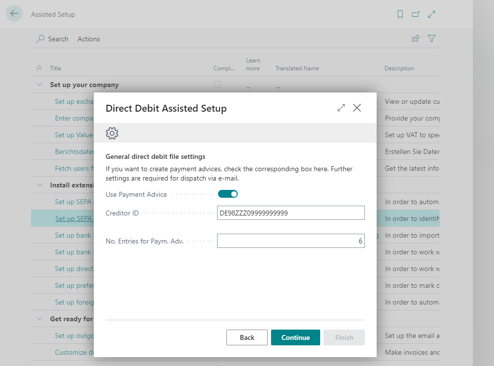This screenshot has height=366, width=494.
Task: Collapse the Get ready for group
Action: tap(39, 319)
